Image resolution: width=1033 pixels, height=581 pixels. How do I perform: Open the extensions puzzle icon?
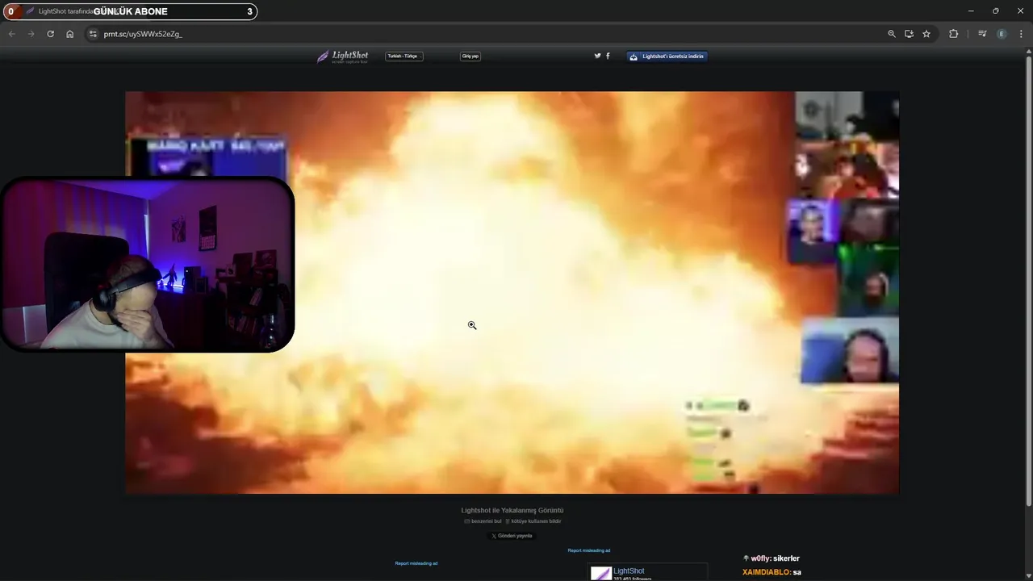(954, 34)
